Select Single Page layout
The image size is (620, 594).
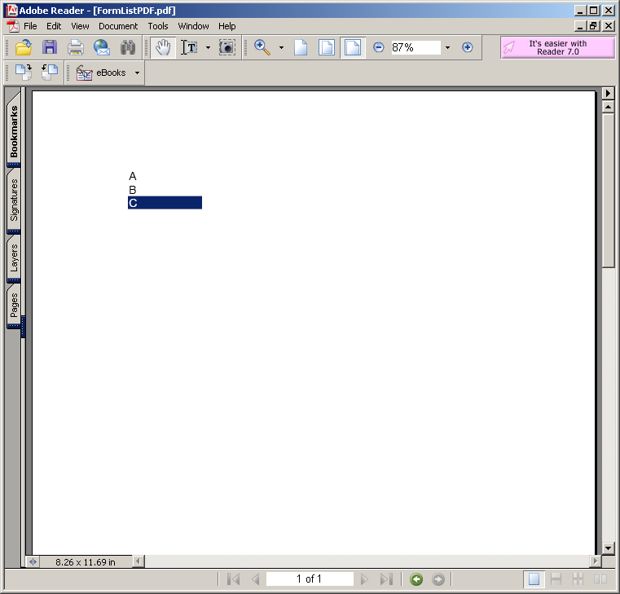click(534, 579)
